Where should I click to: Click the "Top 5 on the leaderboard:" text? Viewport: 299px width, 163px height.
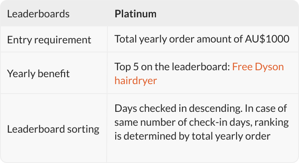click(x=172, y=67)
